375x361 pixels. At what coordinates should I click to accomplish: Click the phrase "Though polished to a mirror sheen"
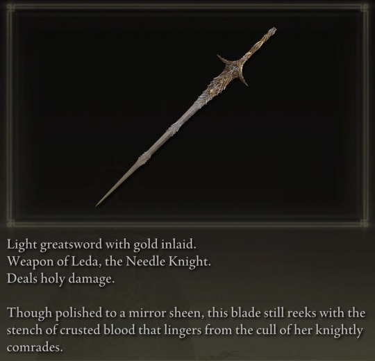(x=105, y=313)
